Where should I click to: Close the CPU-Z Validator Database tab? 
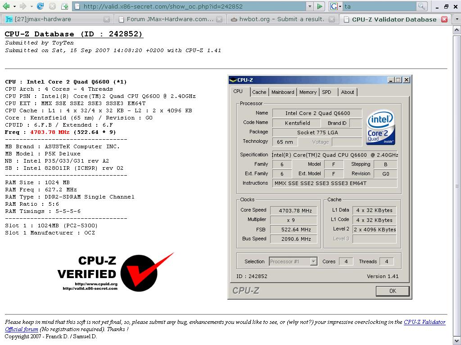[x=444, y=19]
